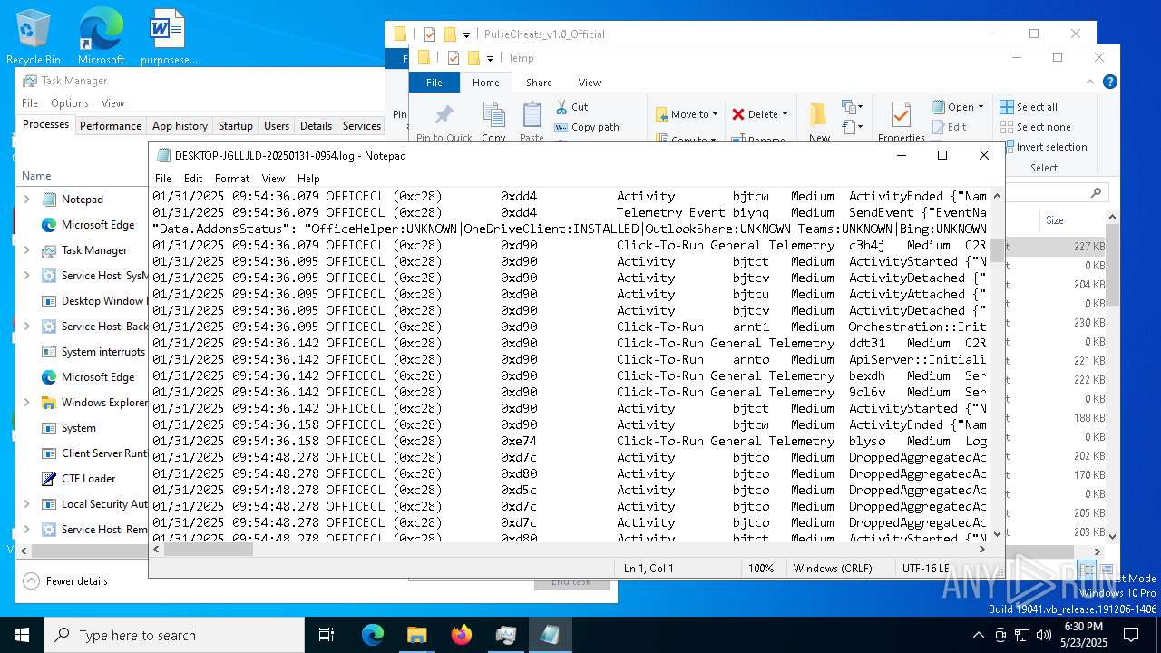Click Notepad's vertical scroll up arrow

point(998,195)
